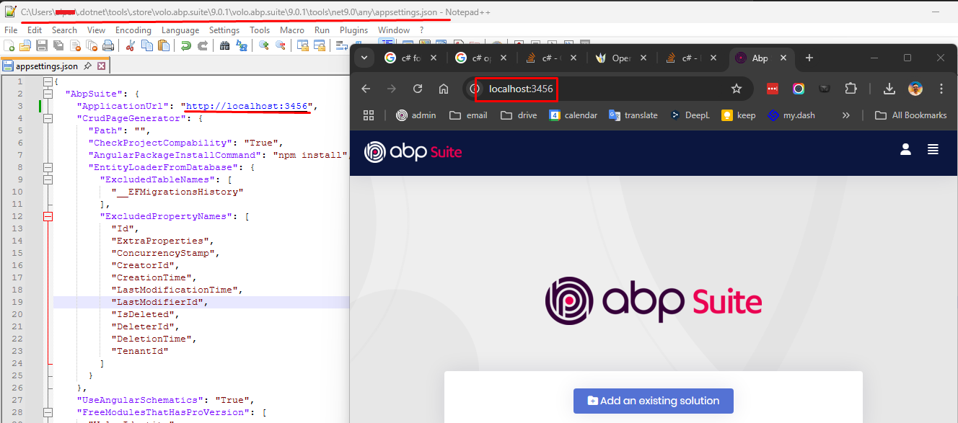958x423 pixels.
Task: Open the "calendar" bookmark
Action: click(573, 115)
